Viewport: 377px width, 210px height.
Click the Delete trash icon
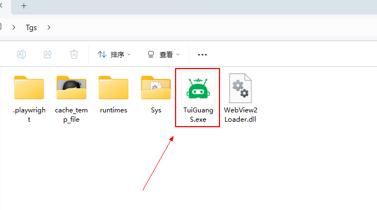[74, 54]
